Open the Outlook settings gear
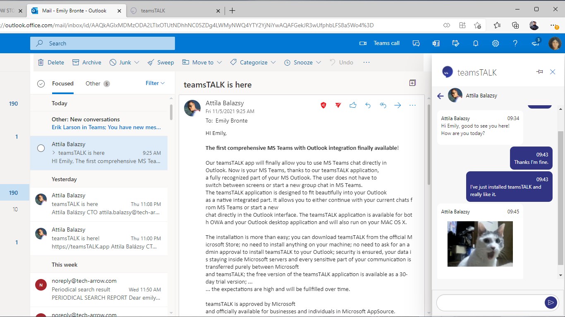Viewport: 565px width, 317px height. [496, 43]
